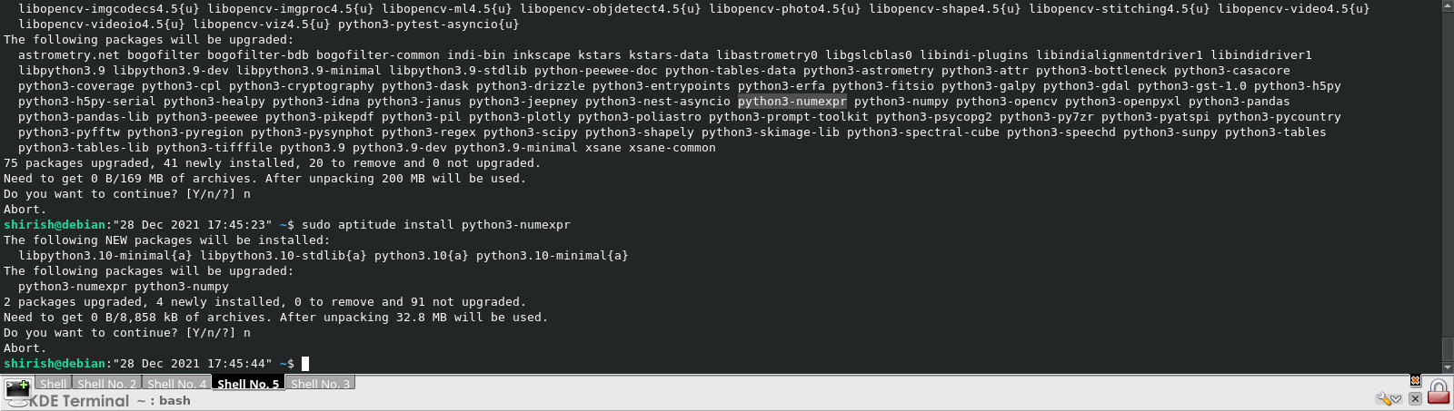The image size is (1454, 411).
Task: Click the scrollbar track above thumb
Action: point(1448,174)
